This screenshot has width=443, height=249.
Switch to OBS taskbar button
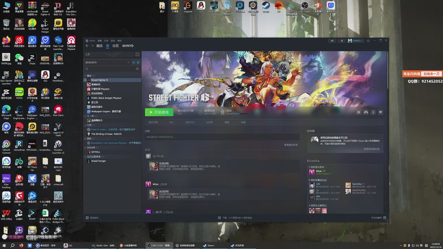(x=159, y=246)
